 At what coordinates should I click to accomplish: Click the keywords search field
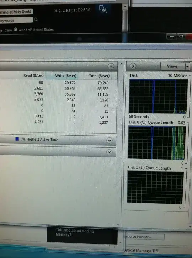pyautogui.click(x=16, y=20)
